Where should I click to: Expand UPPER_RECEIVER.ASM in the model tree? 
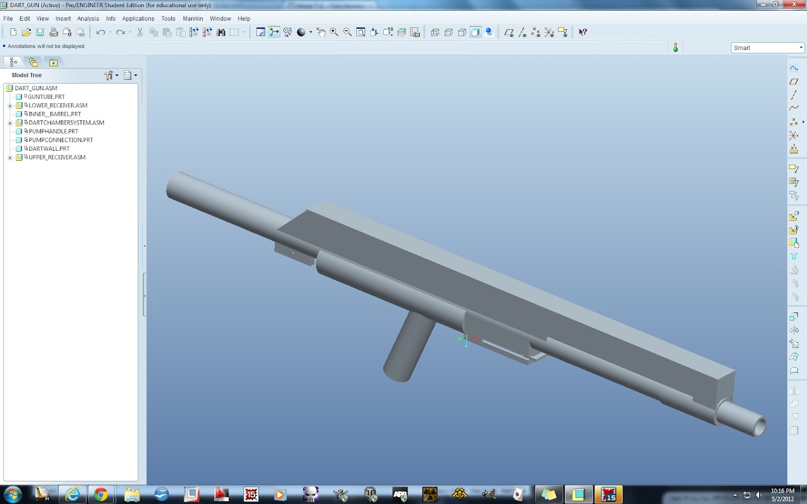coord(10,157)
